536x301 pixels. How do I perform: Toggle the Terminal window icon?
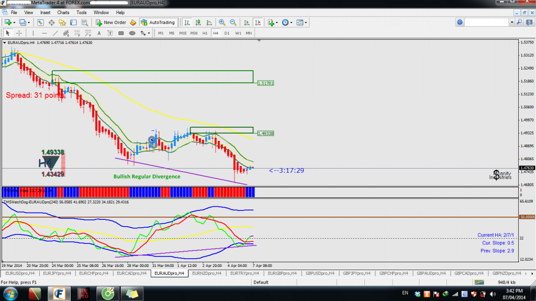(x=73, y=22)
